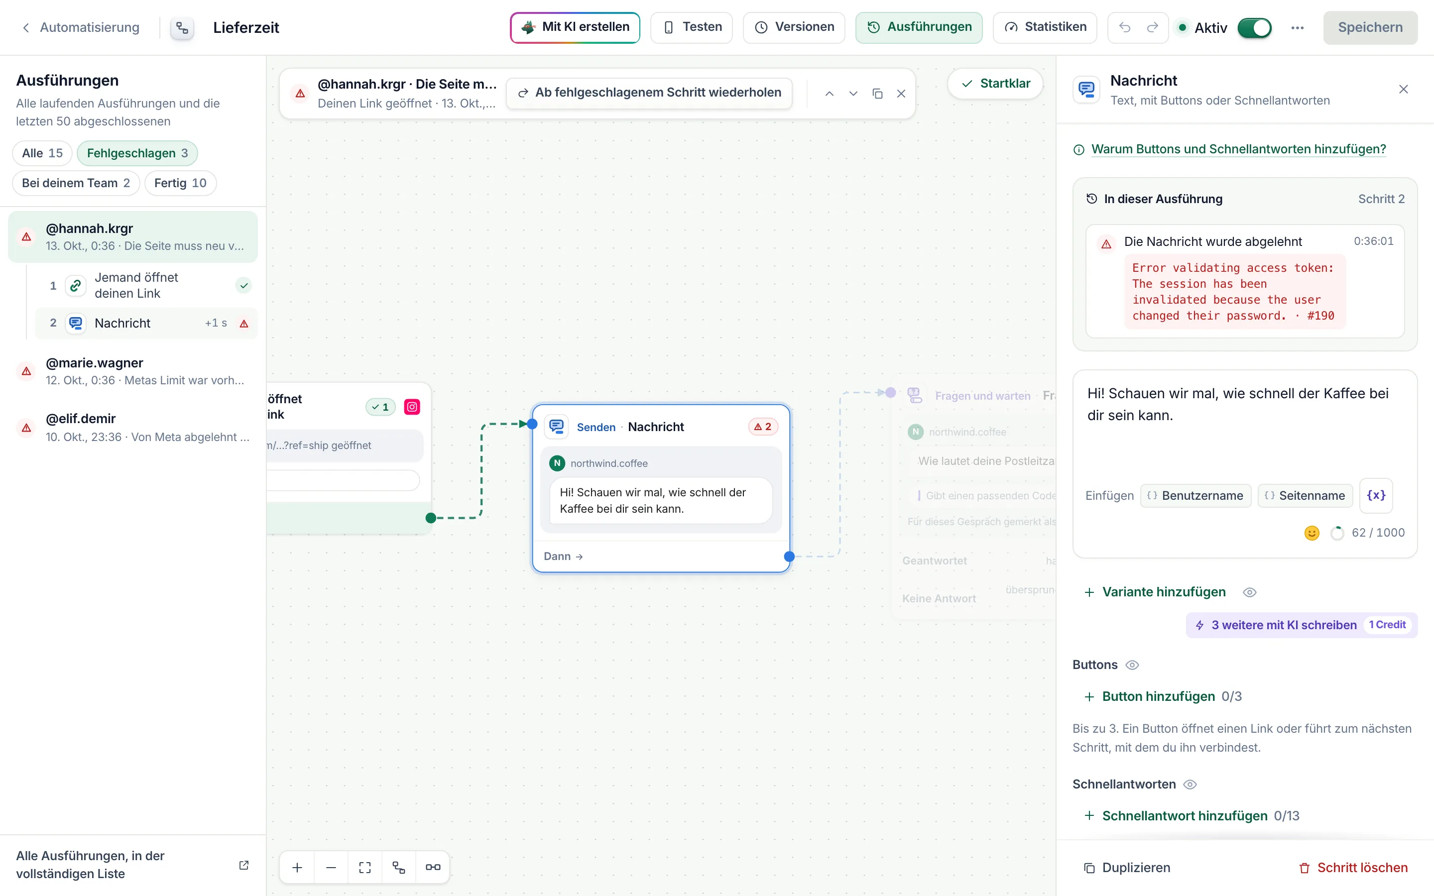Expand the @elif.demir execution entry
1434x896 pixels.
point(133,427)
